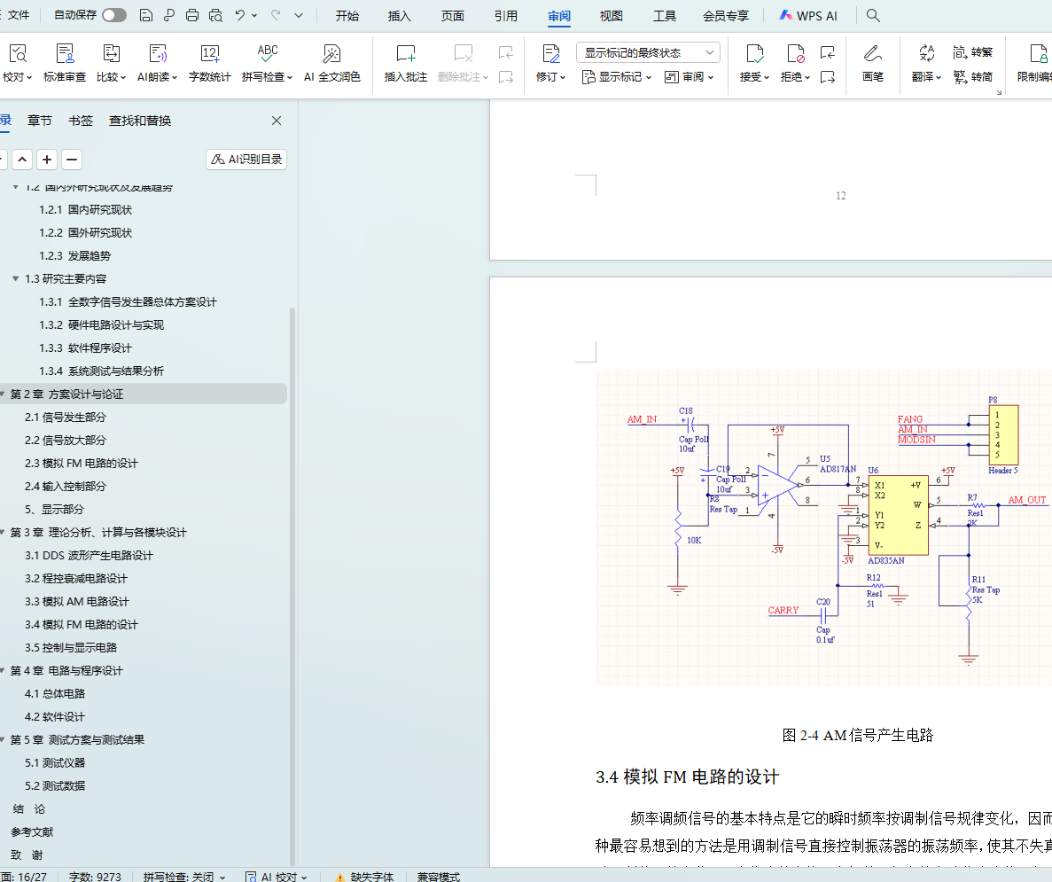The image size is (1052, 882).
Task: Open the 书签 tab in navigation pane
Action: [81, 121]
